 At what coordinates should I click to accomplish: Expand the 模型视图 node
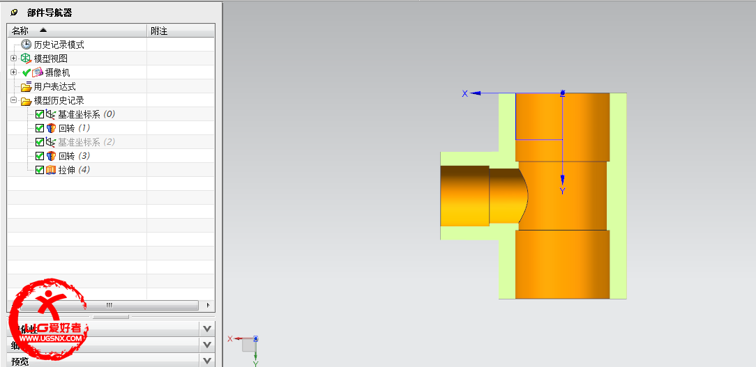(13, 58)
